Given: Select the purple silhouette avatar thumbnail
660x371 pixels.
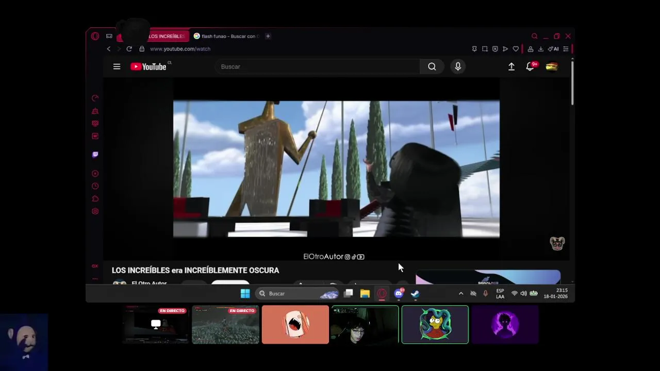Looking at the screenshot, I should click(x=505, y=325).
